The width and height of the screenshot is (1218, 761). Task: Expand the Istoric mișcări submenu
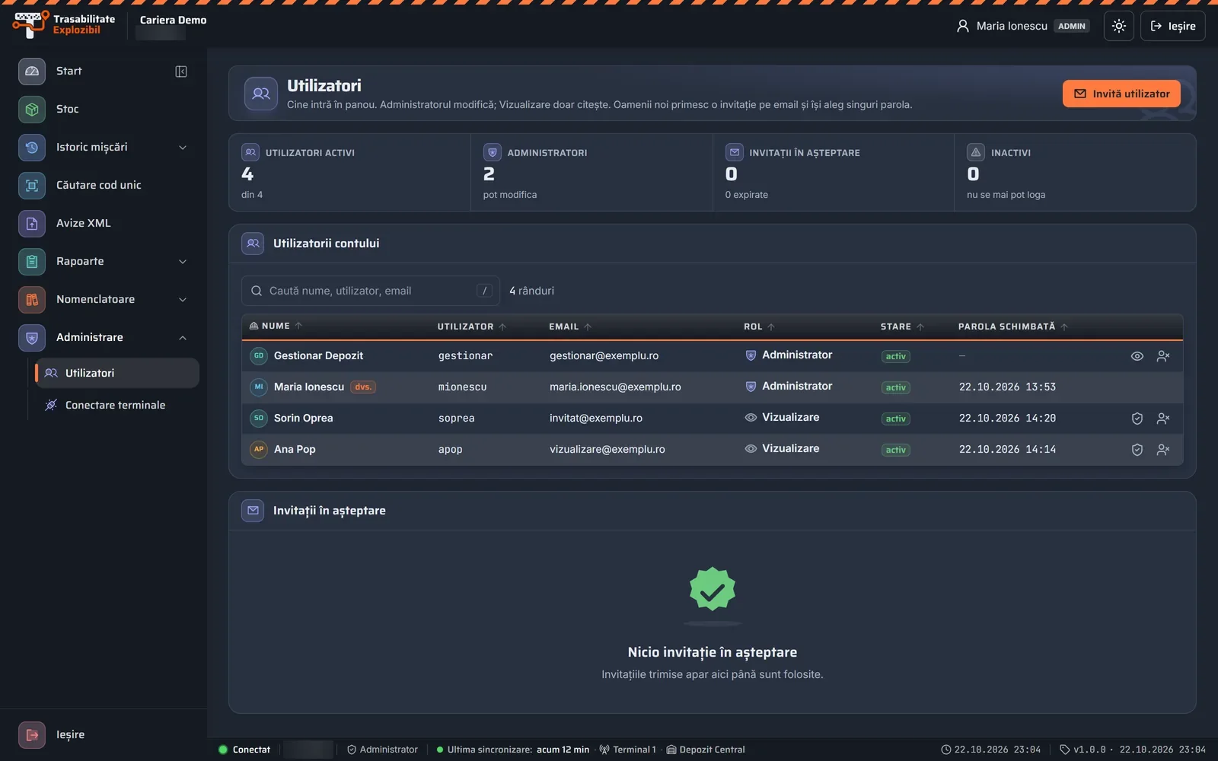[183, 148]
